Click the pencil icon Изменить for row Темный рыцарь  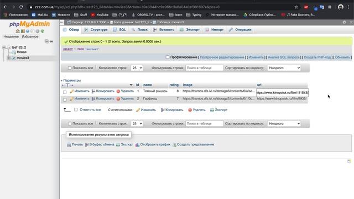(71, 91)
